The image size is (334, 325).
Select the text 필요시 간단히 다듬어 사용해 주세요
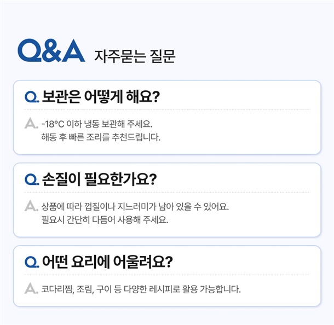pos(105,219)
